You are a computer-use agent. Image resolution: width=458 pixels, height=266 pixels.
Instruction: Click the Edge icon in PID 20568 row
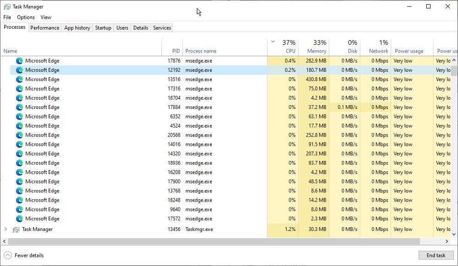[x=19, y=135]
